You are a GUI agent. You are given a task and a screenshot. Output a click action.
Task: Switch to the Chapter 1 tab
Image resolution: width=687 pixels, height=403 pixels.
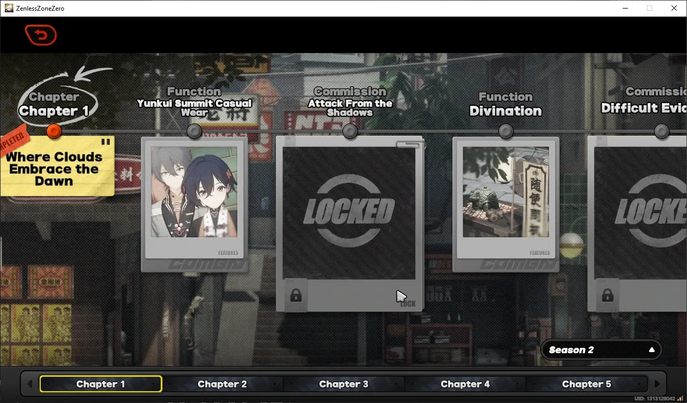tap(101, 384)
